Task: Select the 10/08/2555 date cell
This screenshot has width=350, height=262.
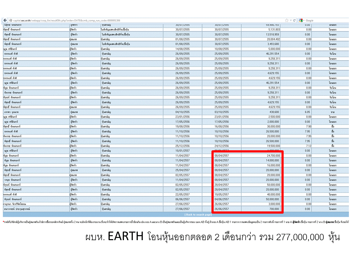Action: [221, 49]
